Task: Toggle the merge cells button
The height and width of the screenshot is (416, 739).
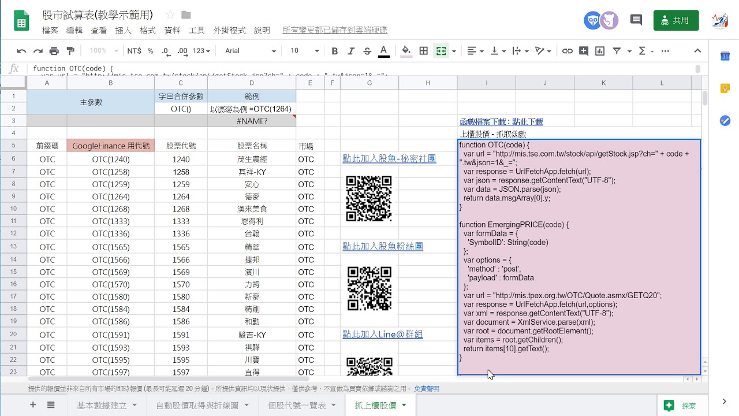Action: click(441, 51)
